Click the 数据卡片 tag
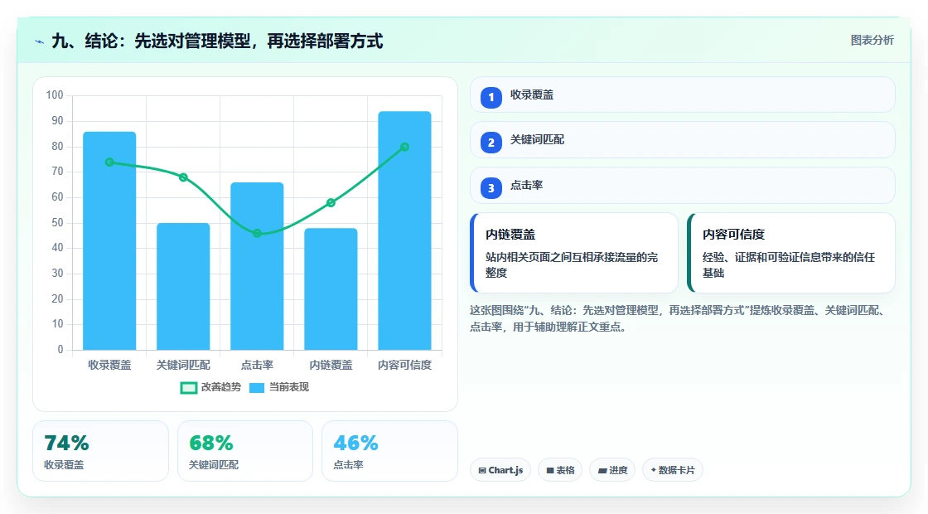The image size is (928, 514). (672, 470)
